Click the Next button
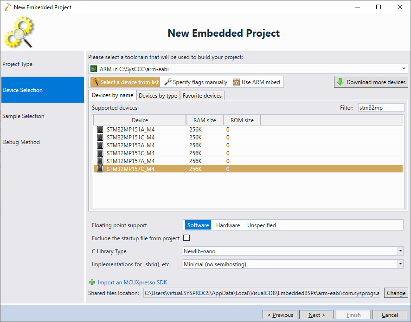Screen dimensions: 411x322 coord(316,315)
